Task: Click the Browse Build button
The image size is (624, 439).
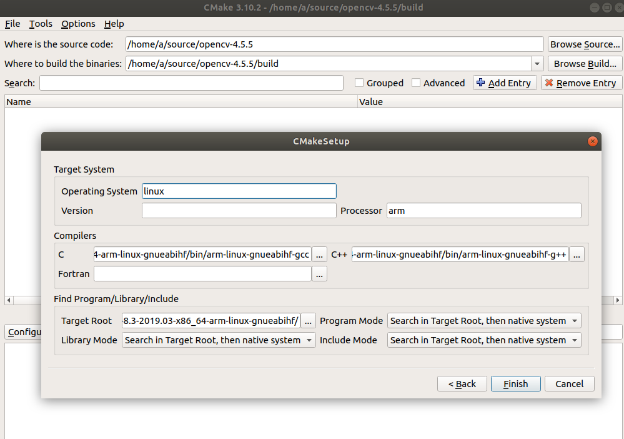Action: point(585,64)
